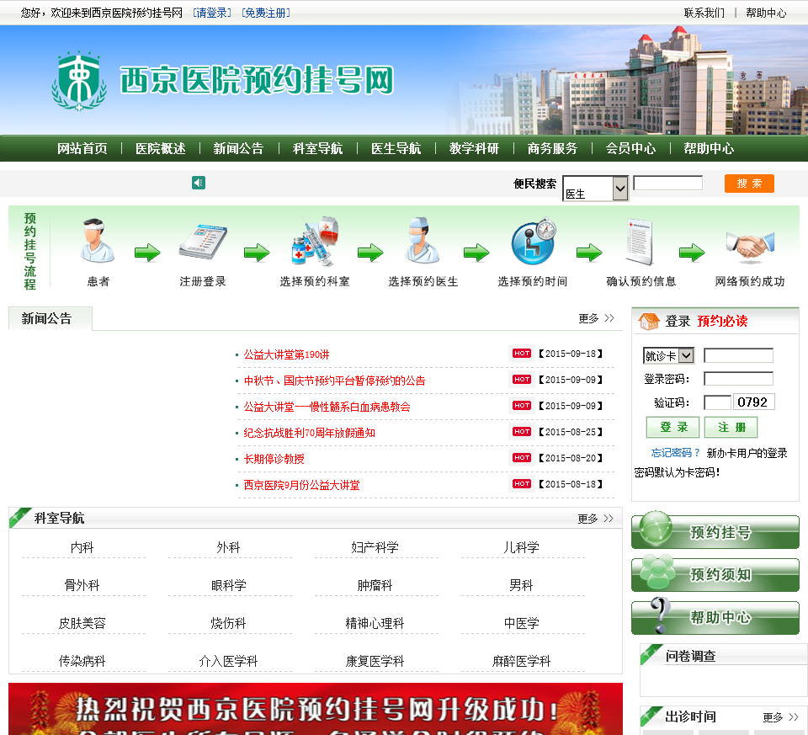Click HOT badge for 公益大讲堂第190讲
The image size is (808, 735).
[522, 354]
